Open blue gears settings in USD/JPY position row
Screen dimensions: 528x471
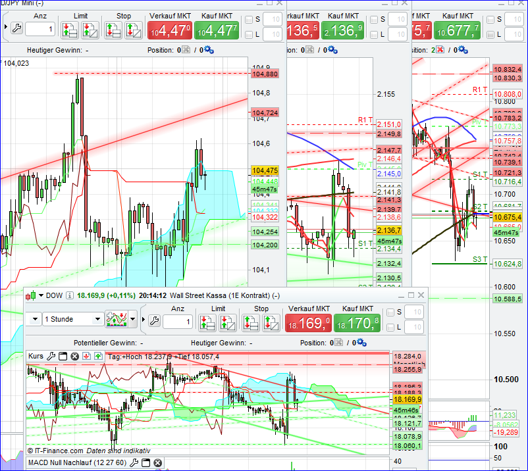pyautogui.click(x=209, y=50)
